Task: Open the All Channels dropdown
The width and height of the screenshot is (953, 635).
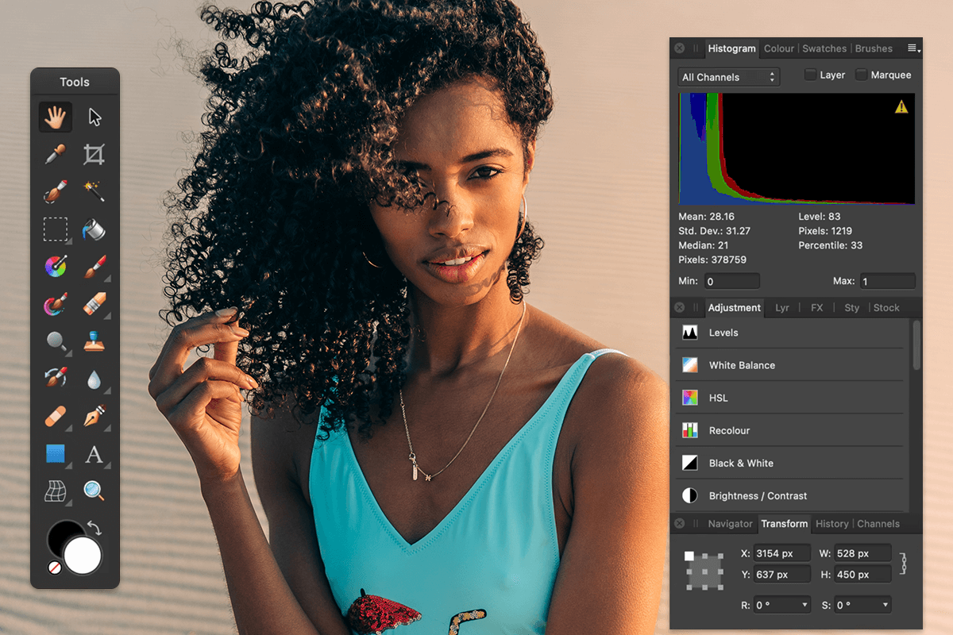Action: point(727,77)
